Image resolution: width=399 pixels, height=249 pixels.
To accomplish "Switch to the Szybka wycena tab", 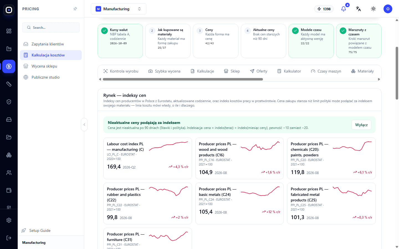I will (164, 71).
